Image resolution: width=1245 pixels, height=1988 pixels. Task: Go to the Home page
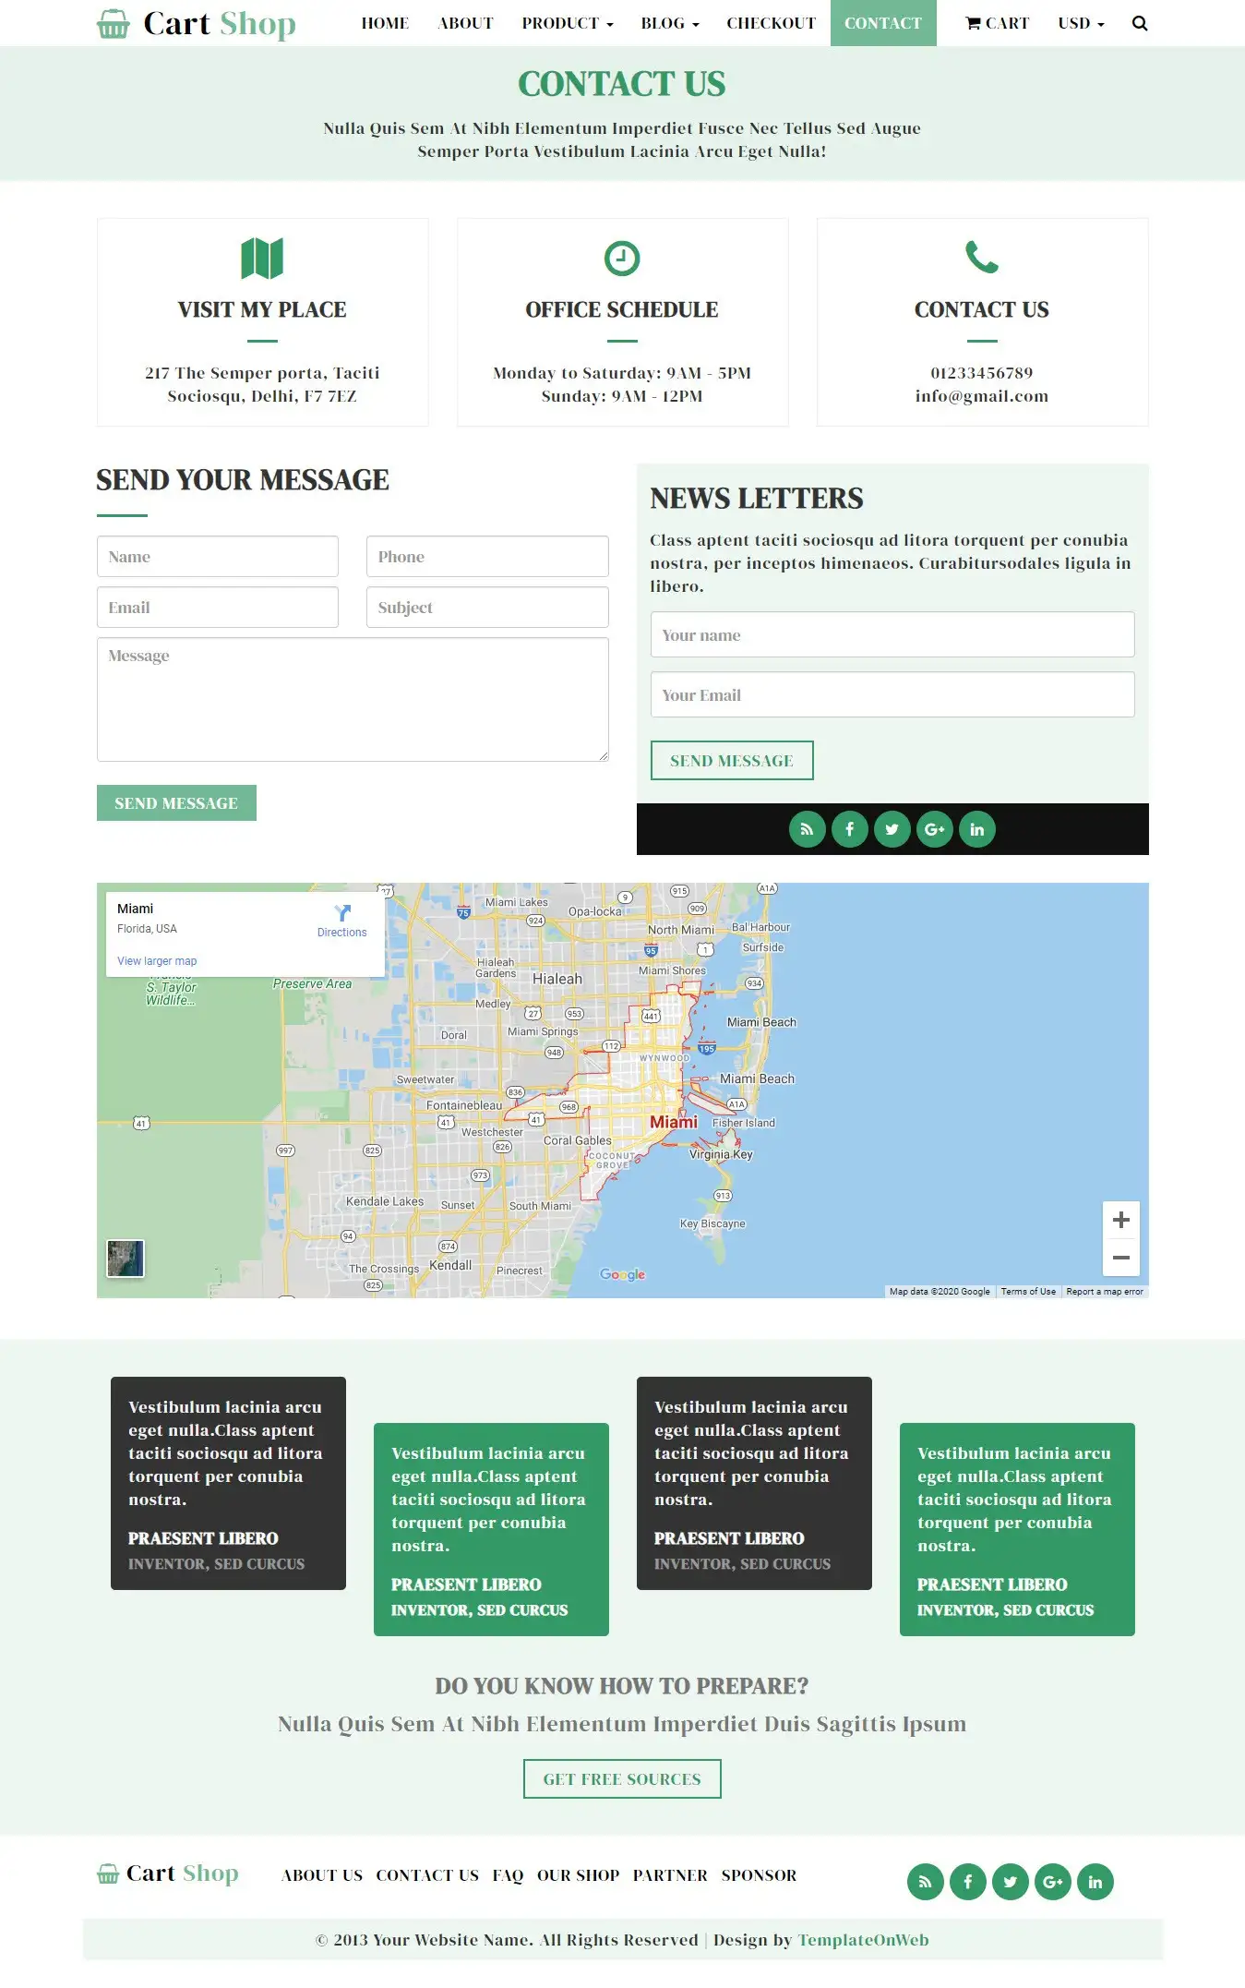click(385, 23)
